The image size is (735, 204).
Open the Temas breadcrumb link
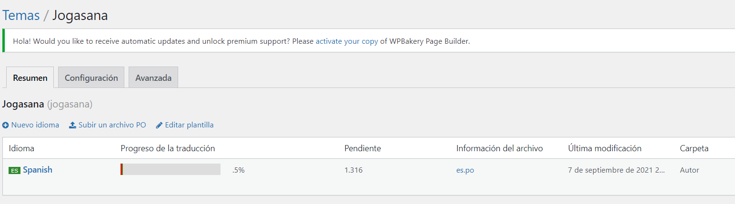point(21,15)
